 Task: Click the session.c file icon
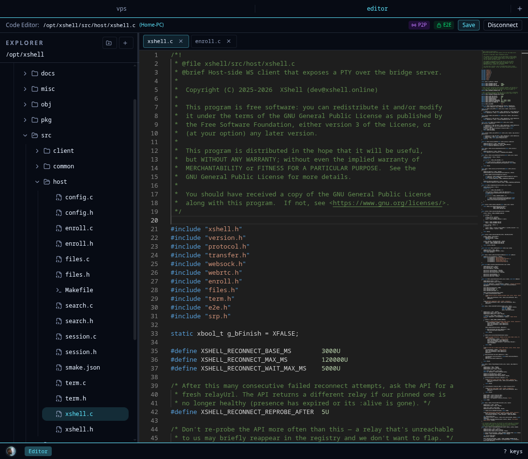59,337
